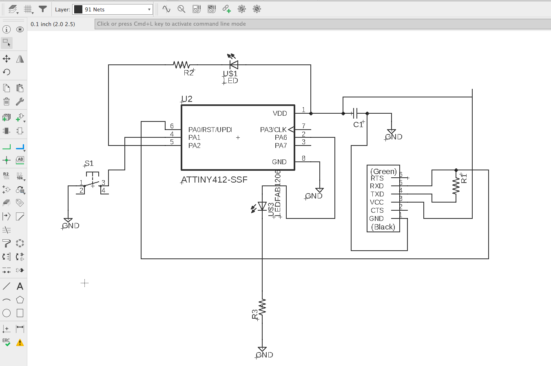The image size is (551, 366).
Task: Open the Value 10k tool dropdown
Action: 20,176
